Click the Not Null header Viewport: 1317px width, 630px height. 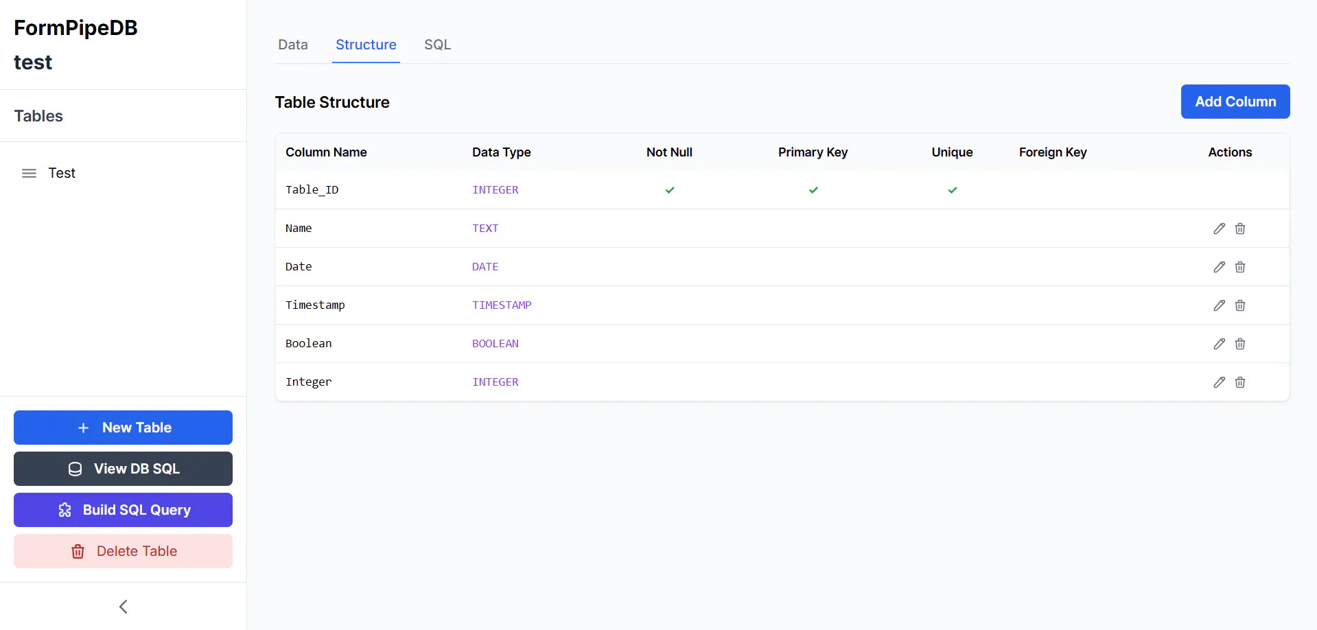point(669,152)
